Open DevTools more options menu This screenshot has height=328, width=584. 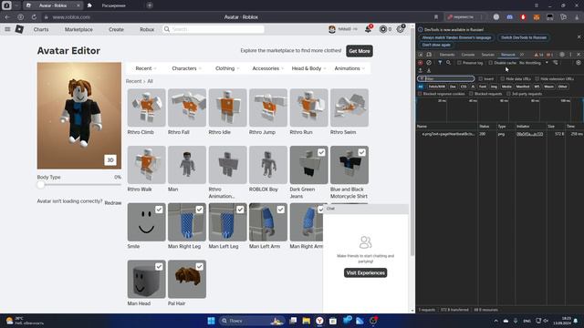point(570,55)
